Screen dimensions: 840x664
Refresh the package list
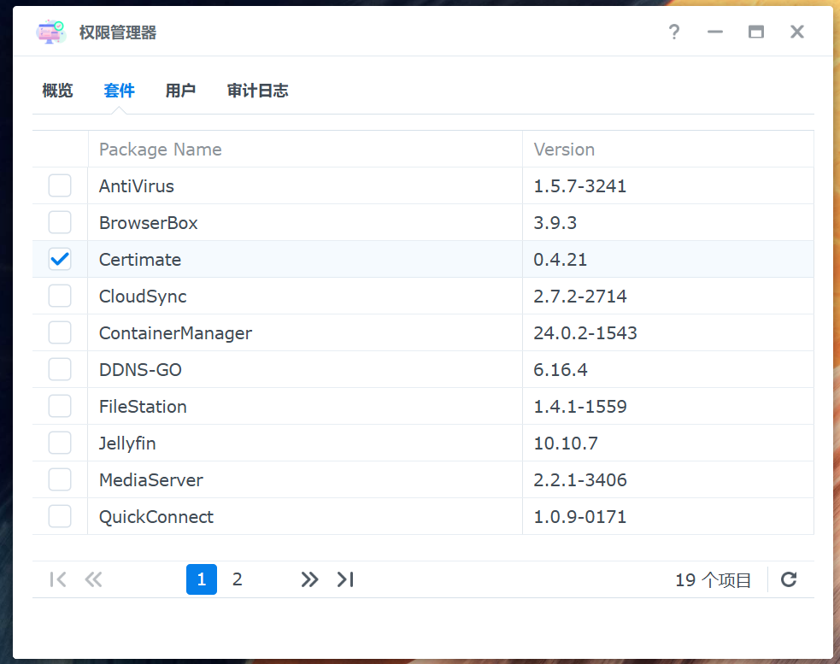(788, 579)
